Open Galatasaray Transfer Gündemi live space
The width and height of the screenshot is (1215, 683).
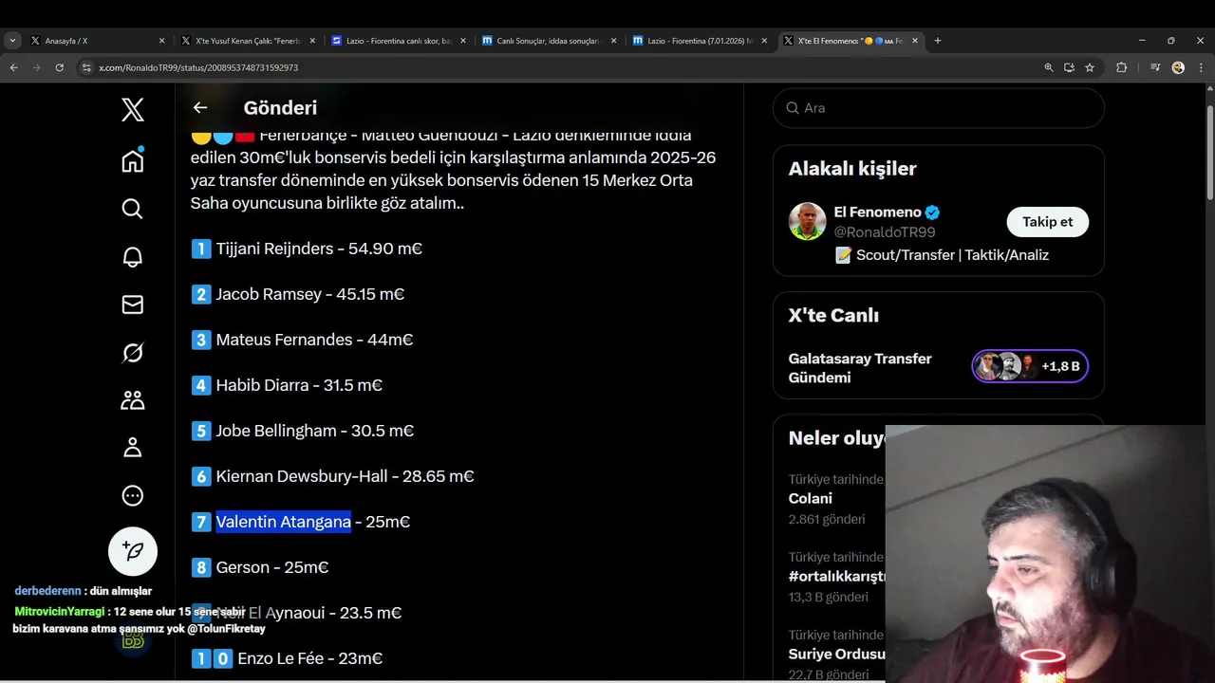pyautogui.click(x=860, y=368)
